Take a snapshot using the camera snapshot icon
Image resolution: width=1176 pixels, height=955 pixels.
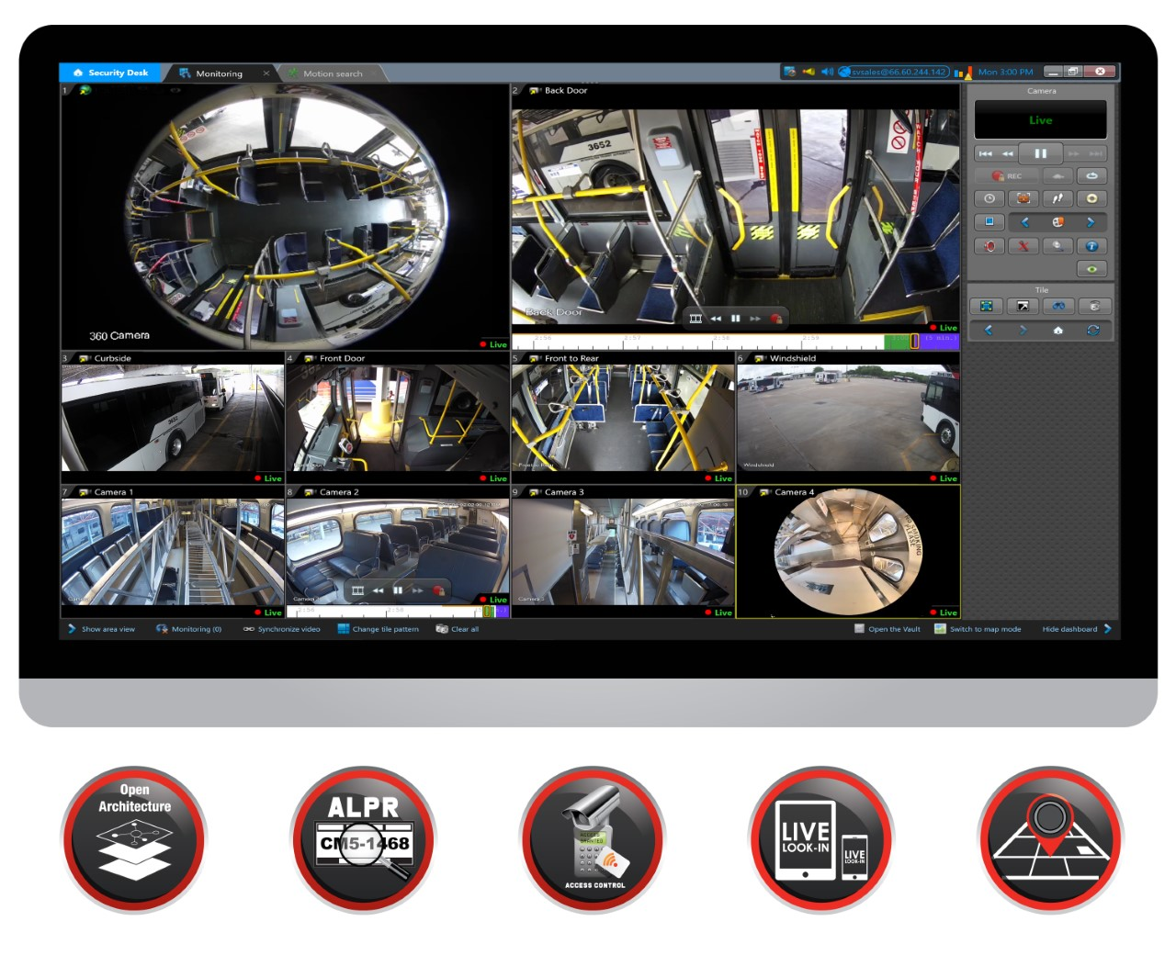[x=1023, y=198]
